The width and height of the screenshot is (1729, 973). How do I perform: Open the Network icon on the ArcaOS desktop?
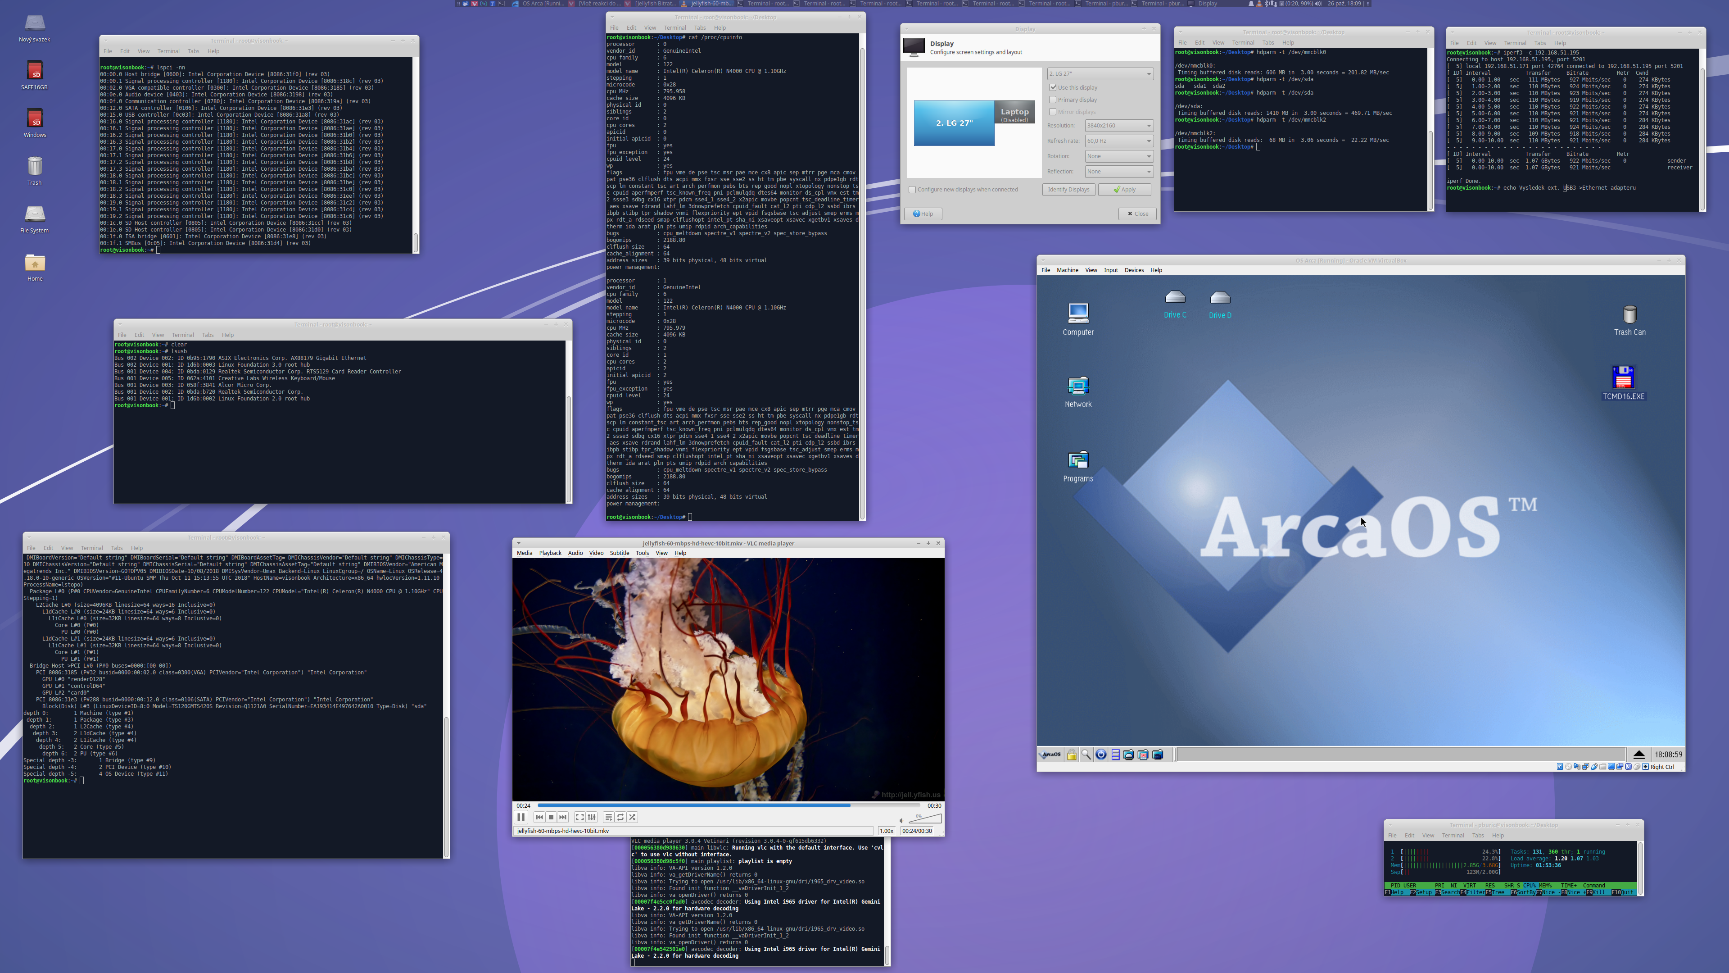tap(1078, 392)
